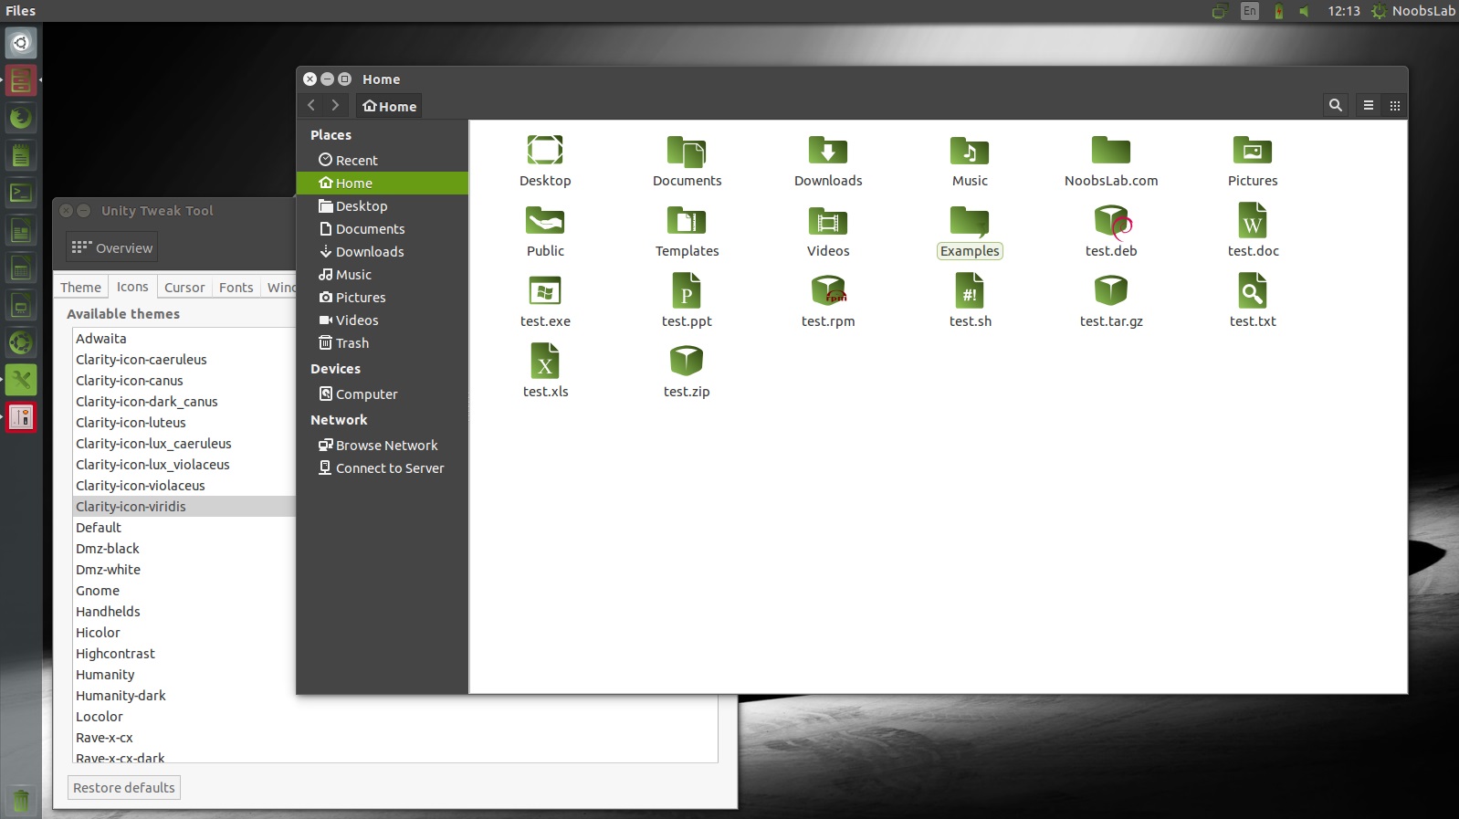
Task: Open the Desktop folder icon in Home
Action: pyautogui.click(x=545, y=150)
